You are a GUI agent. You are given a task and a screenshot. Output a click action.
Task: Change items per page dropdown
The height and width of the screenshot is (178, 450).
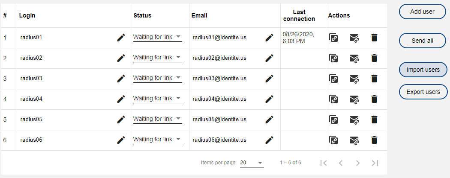[252, 163]
